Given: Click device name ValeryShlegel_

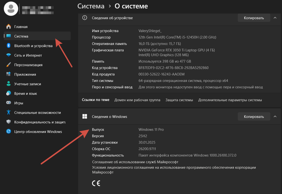Looking at the screenshot, I should click(x=150, y=31).
